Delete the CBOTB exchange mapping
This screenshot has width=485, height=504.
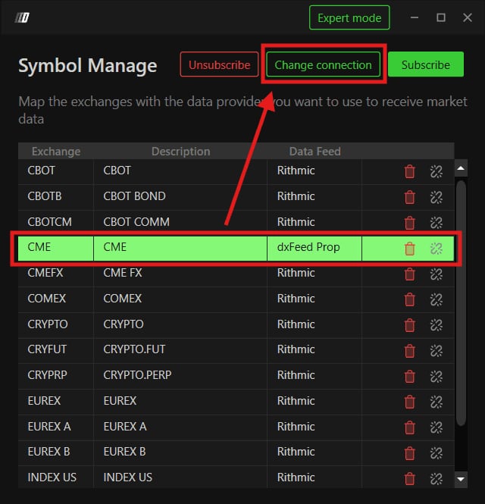409,197
